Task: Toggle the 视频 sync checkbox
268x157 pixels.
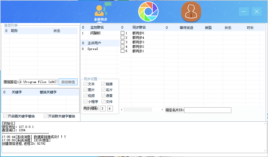Action: [x=85, y=96]
